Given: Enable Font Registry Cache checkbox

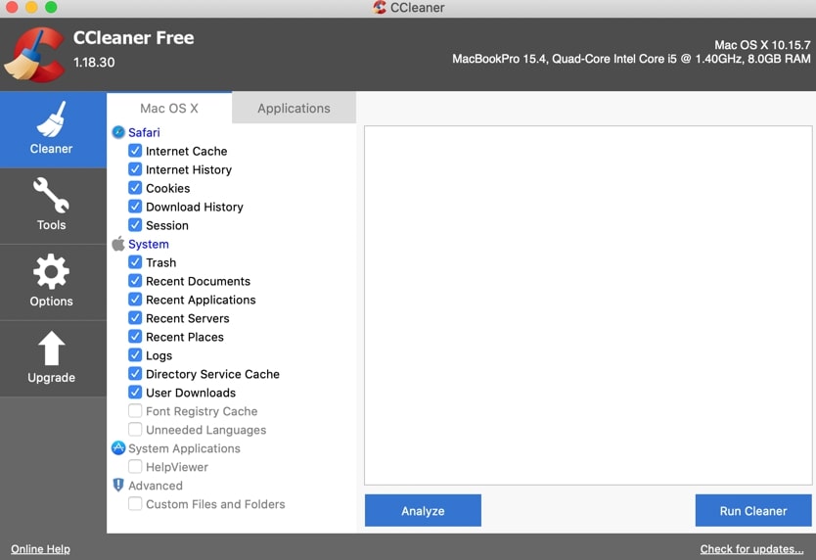Looking at the screenshot, I should (x=135, y=411).
